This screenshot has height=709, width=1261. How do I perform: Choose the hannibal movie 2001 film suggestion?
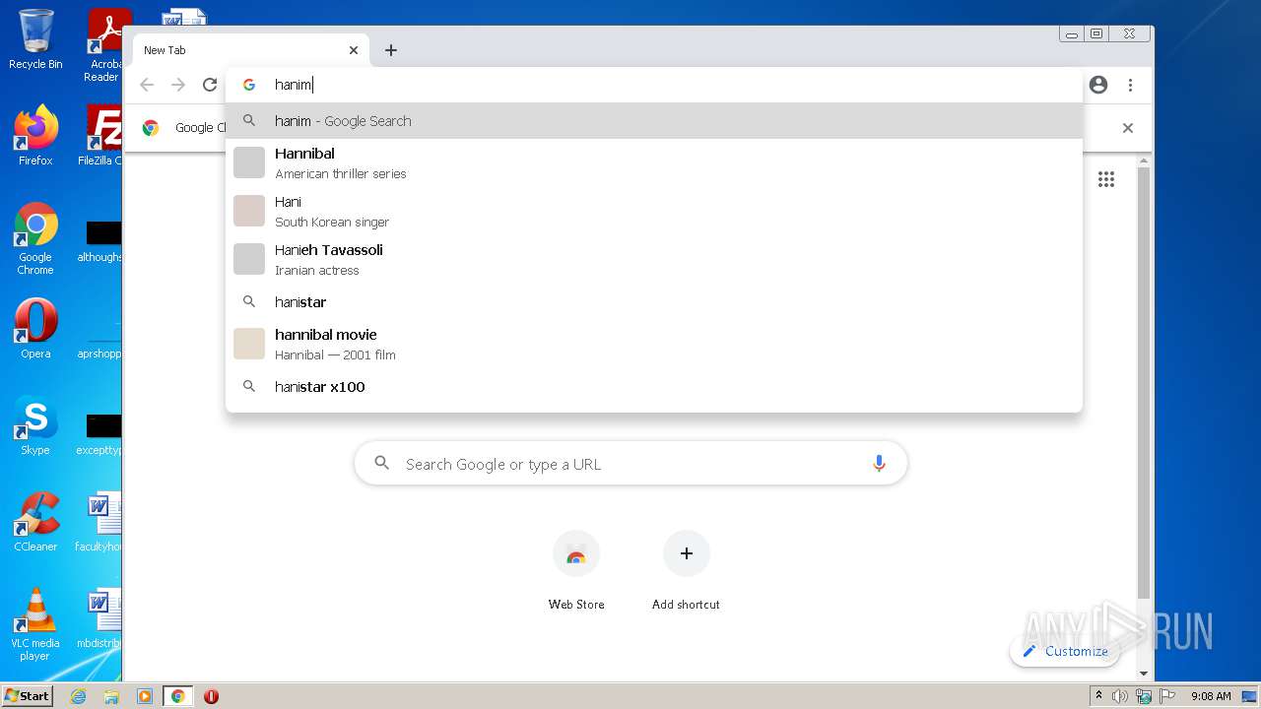654,344
